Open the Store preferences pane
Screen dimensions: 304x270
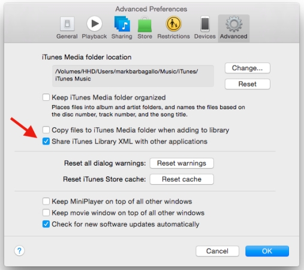[x=145, y=28]
